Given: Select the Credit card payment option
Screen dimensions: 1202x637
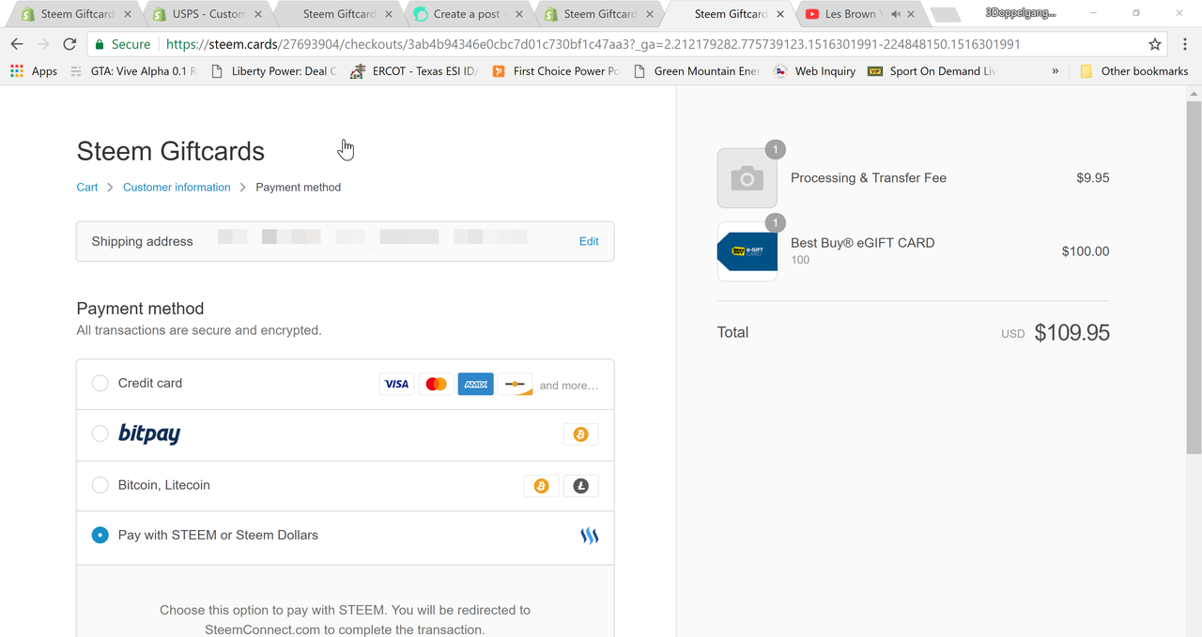Looking at the screenshot, I should click(100, 383).
